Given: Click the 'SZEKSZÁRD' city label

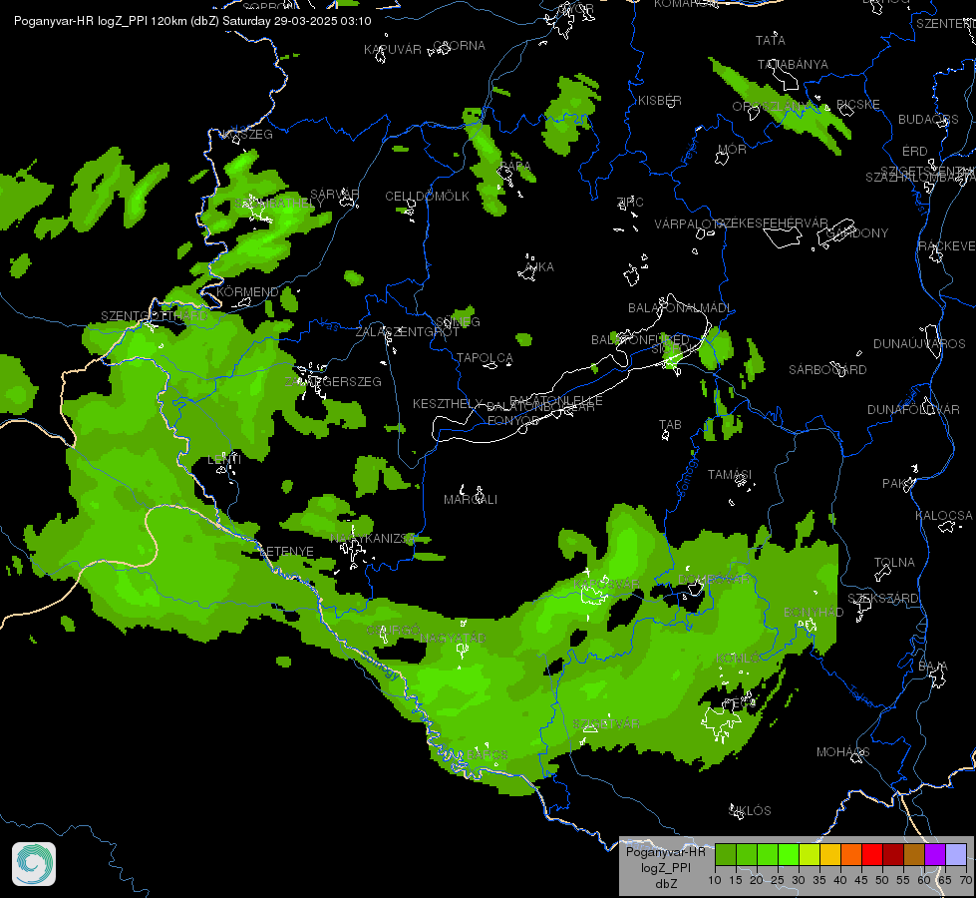Looking at the screenshot, I should coord(882,599).
